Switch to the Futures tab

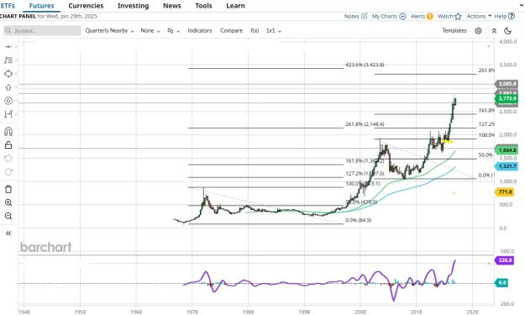41,6
